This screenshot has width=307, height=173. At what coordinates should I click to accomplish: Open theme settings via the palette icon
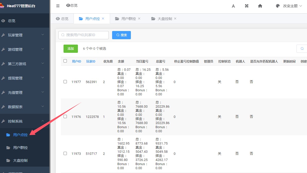click(x=277, y=6)
